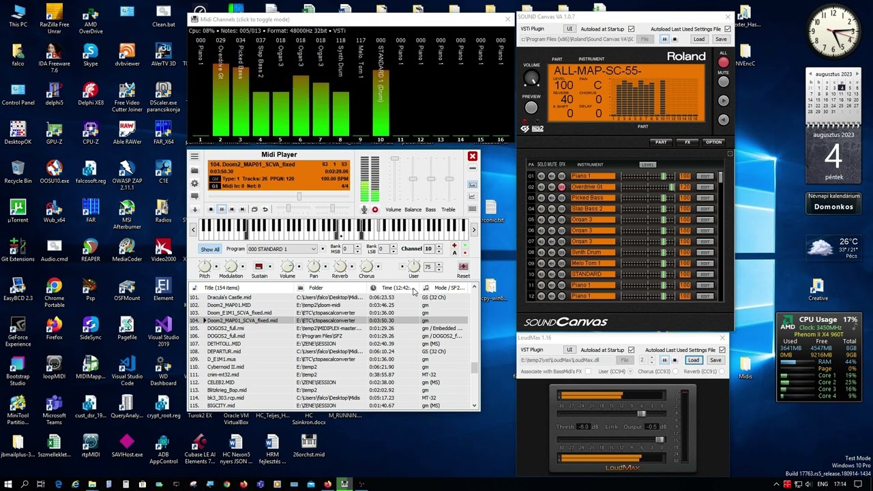Click the Balance slider in Midi Player
This screenshot has height=491, width=873.
pos(413,179)
